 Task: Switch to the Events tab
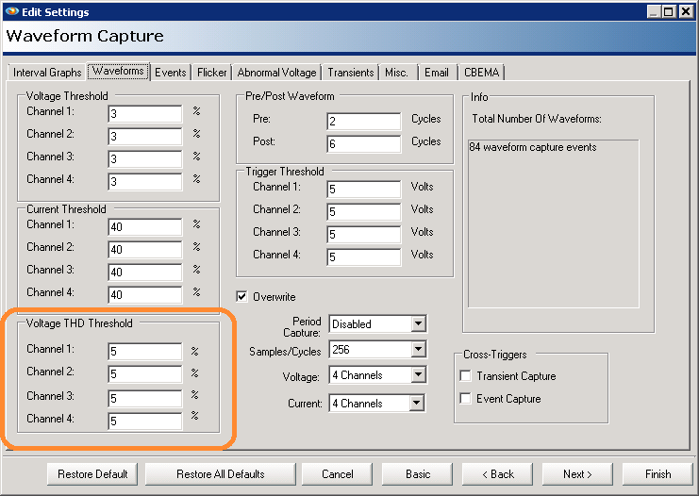pyautogui.click(x=171, y=73)
